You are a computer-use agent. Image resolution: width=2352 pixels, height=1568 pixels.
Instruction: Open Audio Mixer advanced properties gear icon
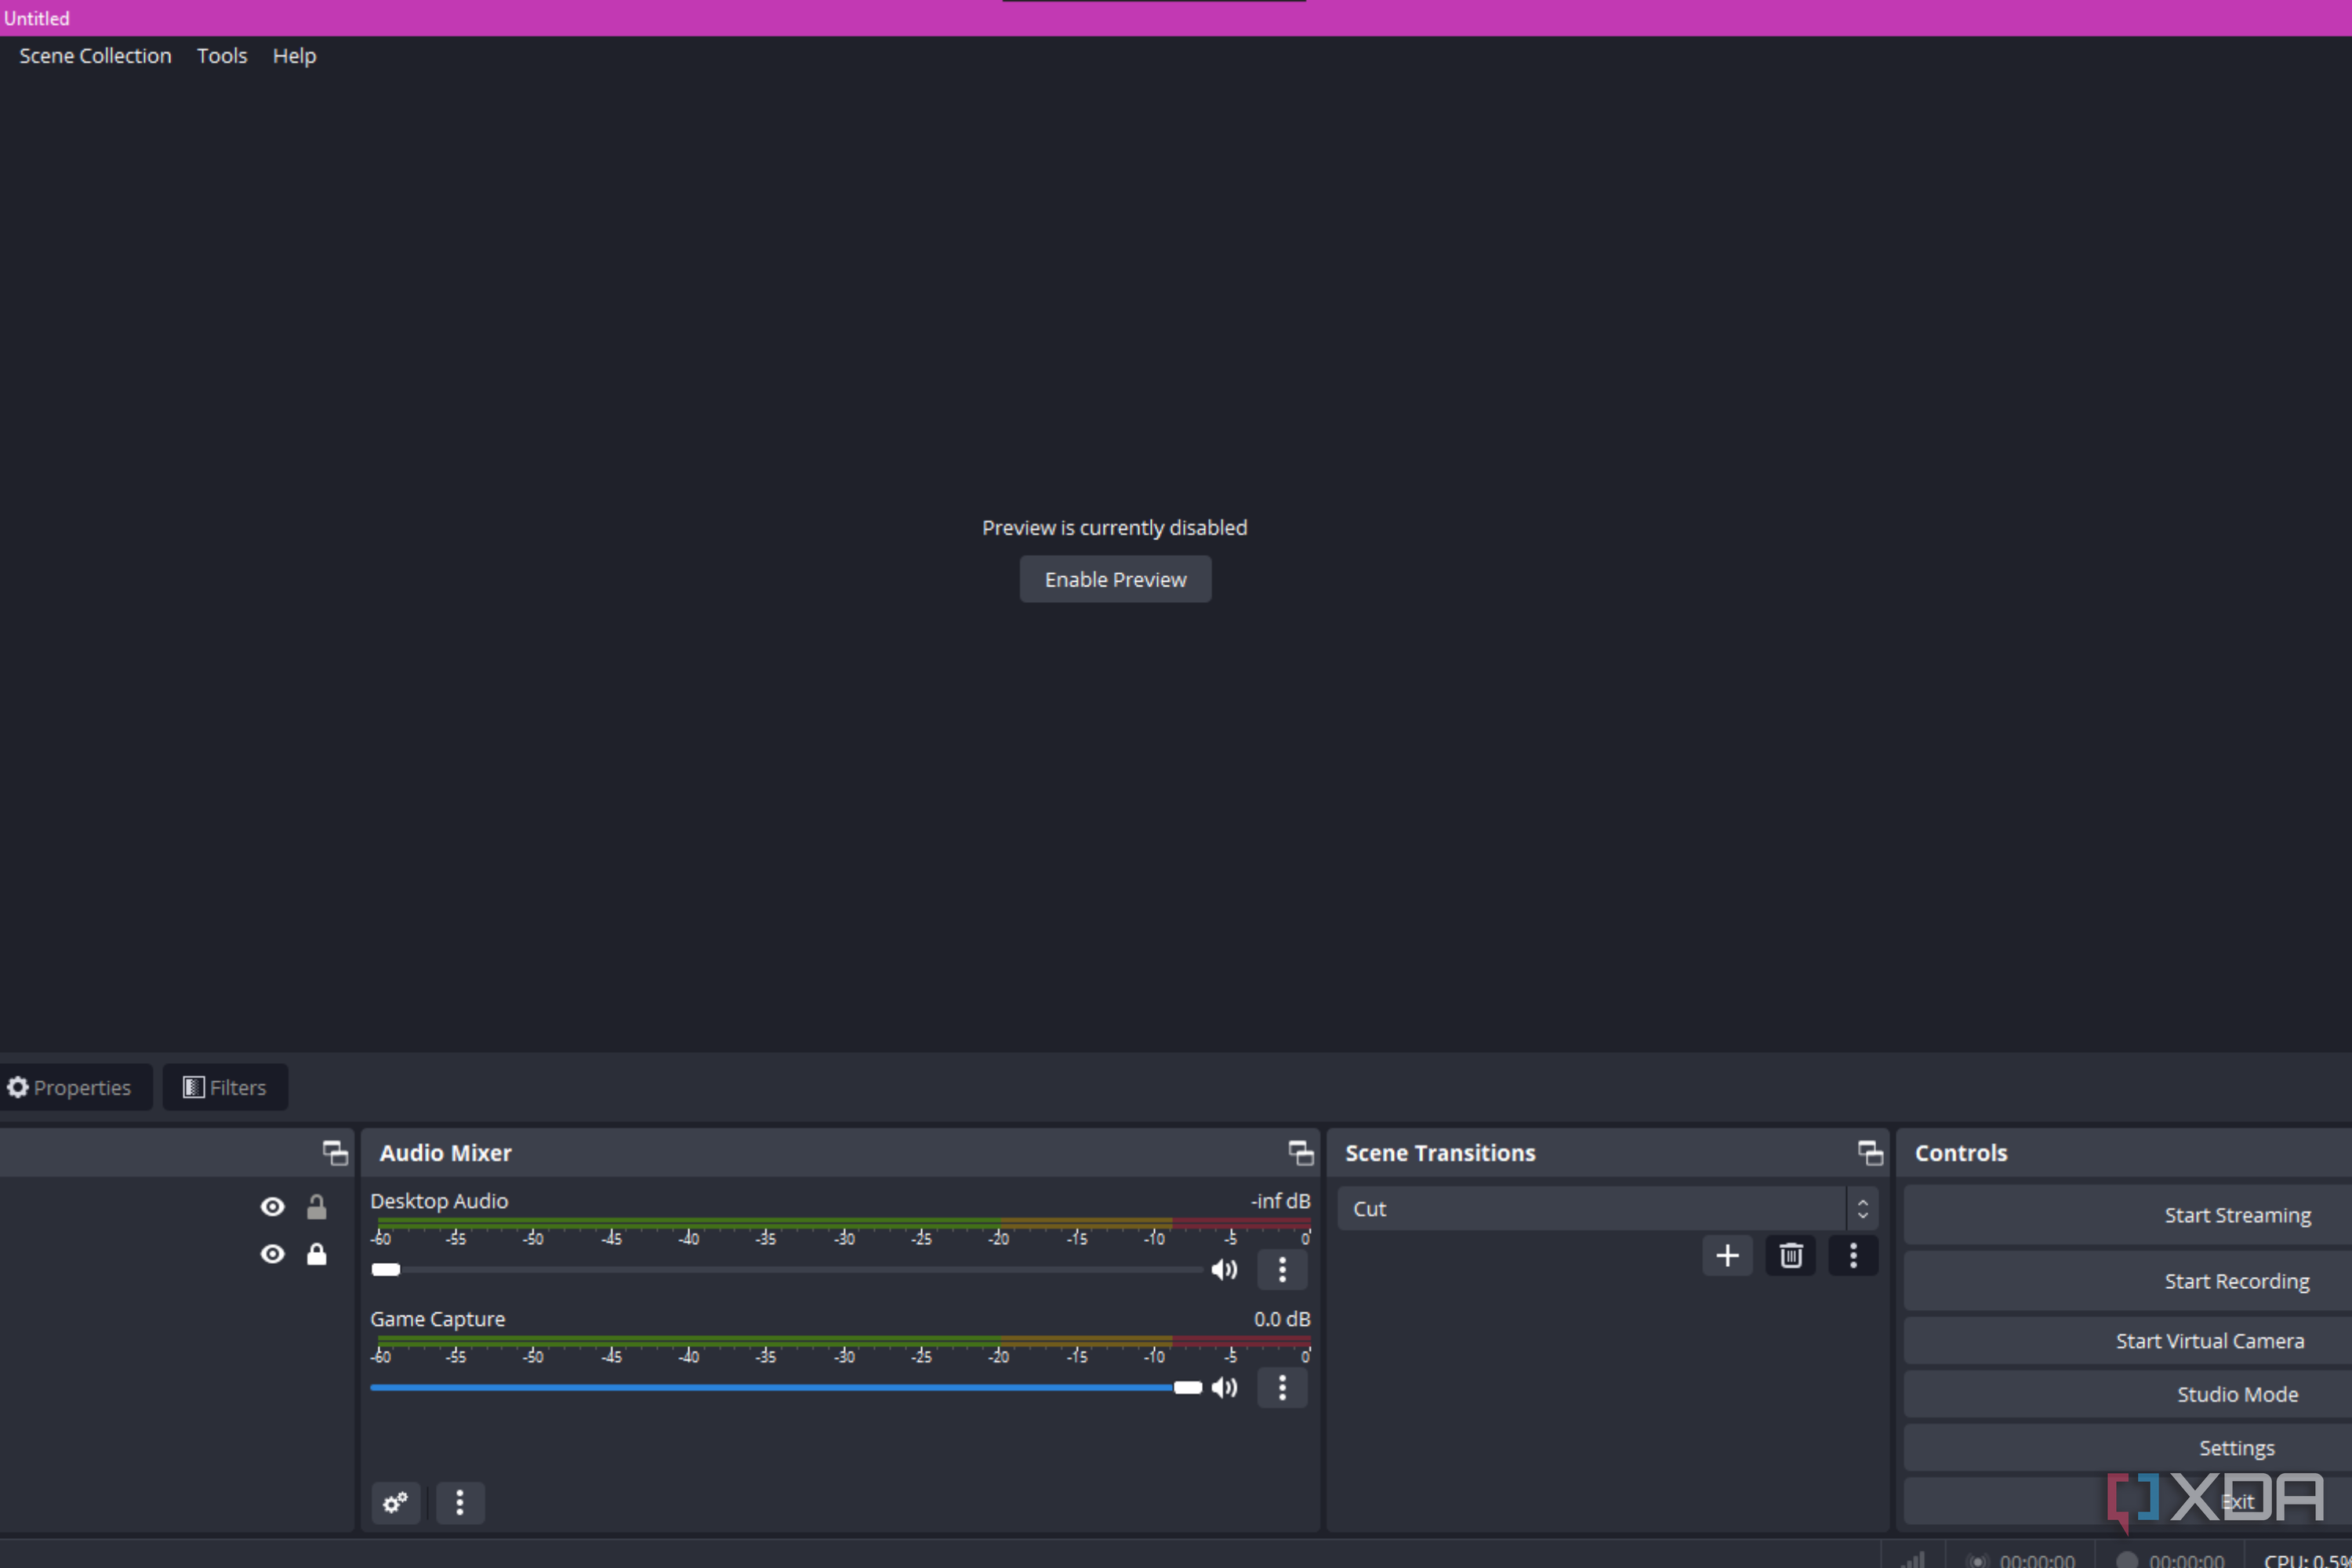(x=395, y=1502)
